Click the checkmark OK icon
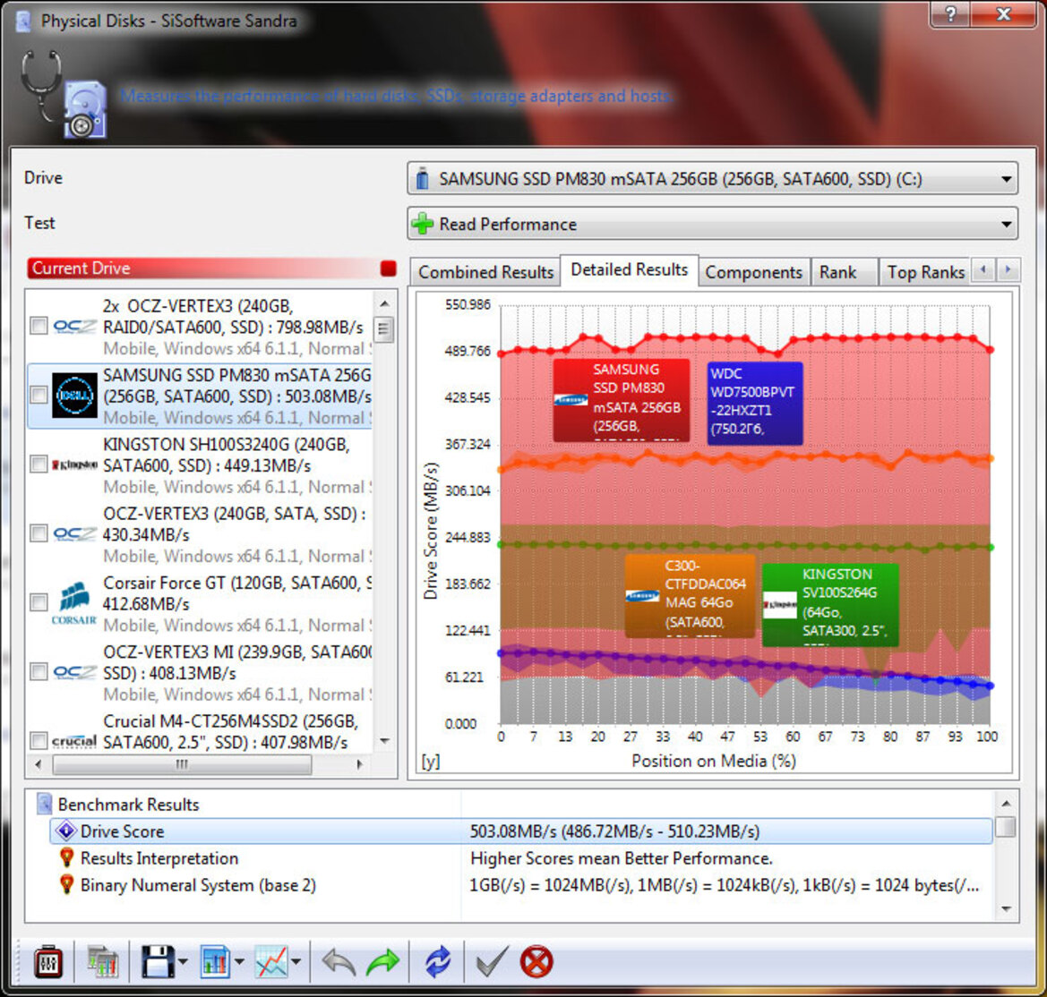 pyautogui.click(x=492, y=962)
